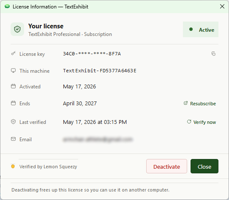Click the shield icon beside Last verified
Image resolution: width=229 pixels, height=200 pixels.
13,122
